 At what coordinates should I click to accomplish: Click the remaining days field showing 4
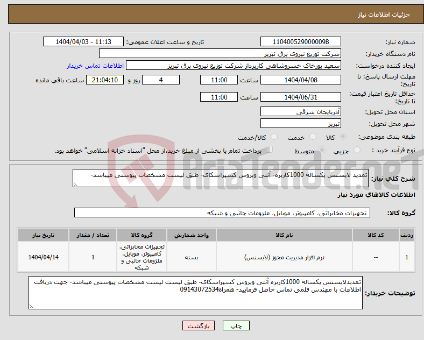coord(161,80)
